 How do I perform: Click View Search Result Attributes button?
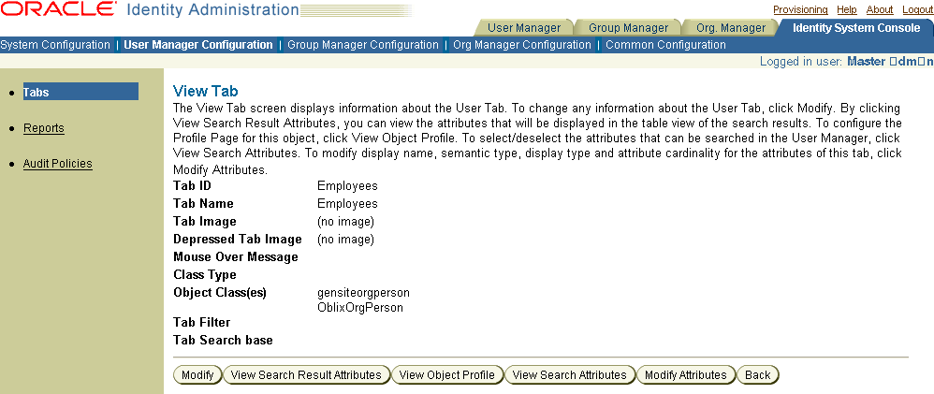306,375
